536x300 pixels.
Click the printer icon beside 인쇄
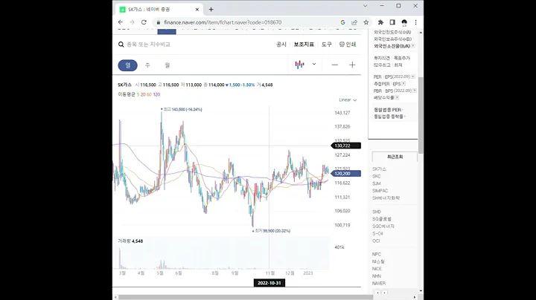(x=342, y=45)
